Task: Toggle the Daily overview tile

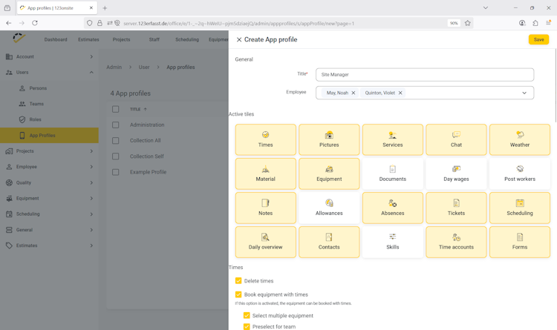Action: (x=265, y=242)
